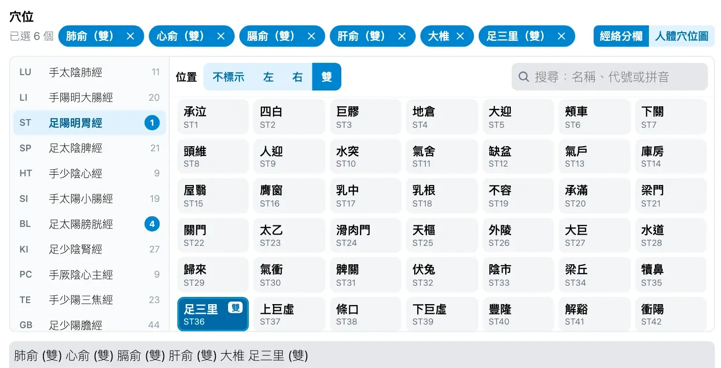The image size is (721, 368).
Task: Remove the 肺俞（雙） chip
Action: click(x=130, y=36)
